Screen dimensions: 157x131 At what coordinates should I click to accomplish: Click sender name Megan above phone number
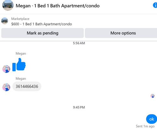(21, 79)
